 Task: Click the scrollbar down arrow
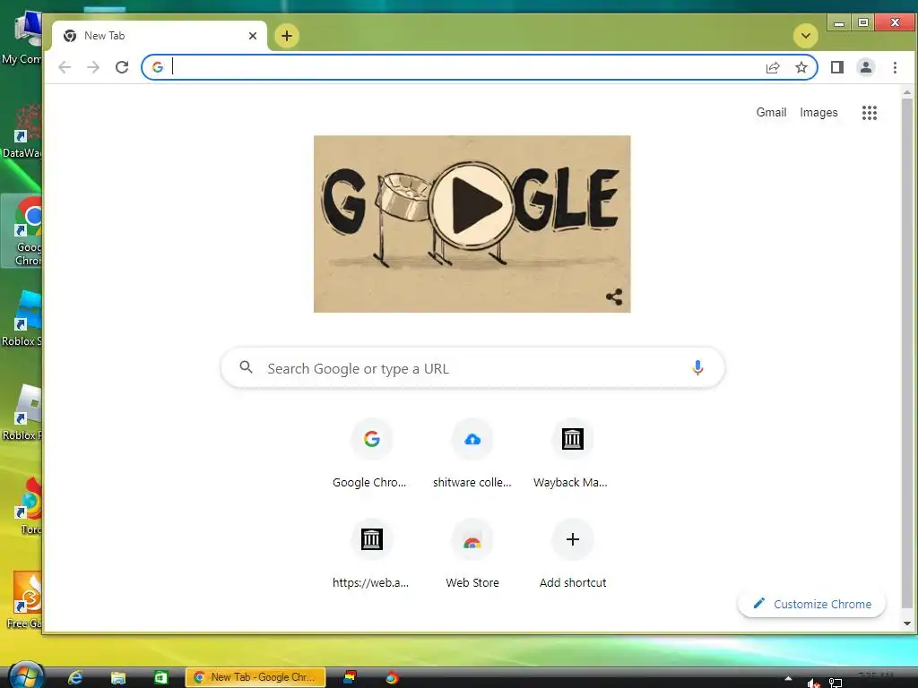(x=907, y=623)
